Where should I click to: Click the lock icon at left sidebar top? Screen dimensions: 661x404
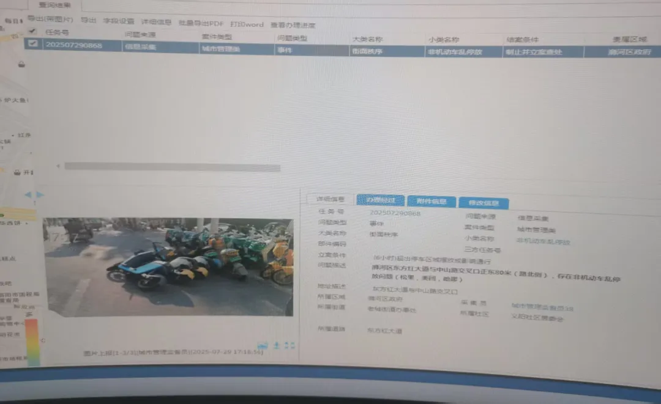click(x=21, y=64)
